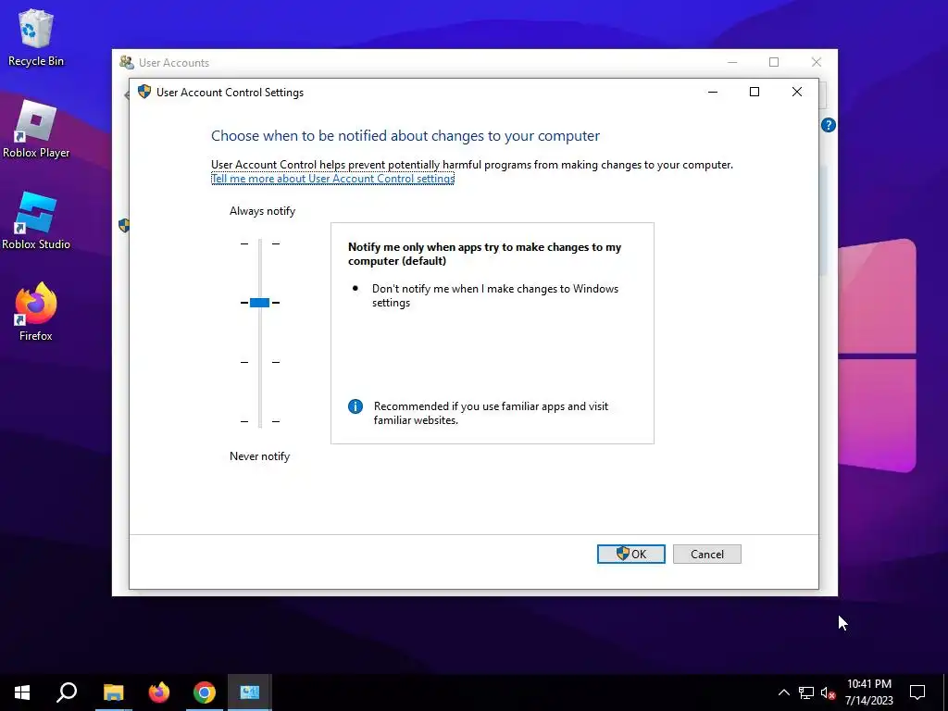Select the Roblox Player desktop shortcut
Image resolution: width=948 pixels, height=711 pixels.
[x=36, y=130]
